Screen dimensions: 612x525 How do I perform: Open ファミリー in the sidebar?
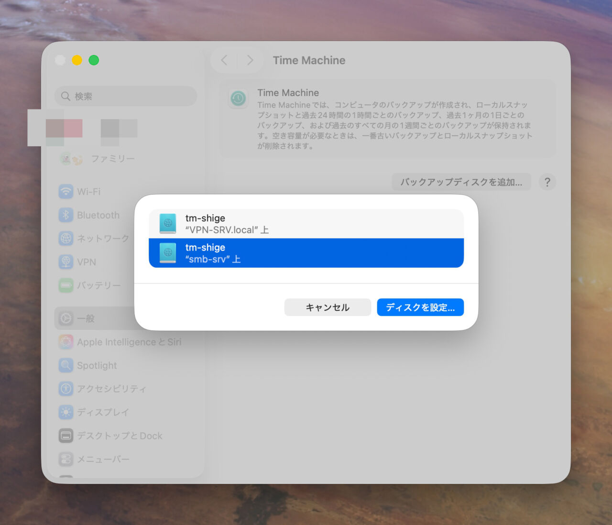click(x=126, y=159)
